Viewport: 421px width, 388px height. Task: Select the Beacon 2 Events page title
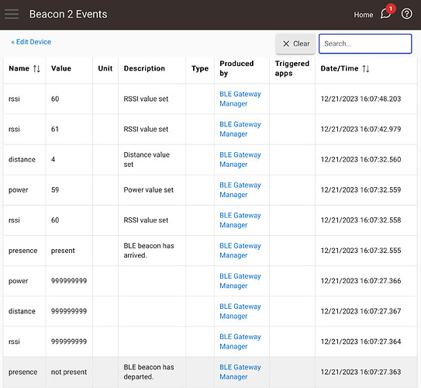pos(68,14)
